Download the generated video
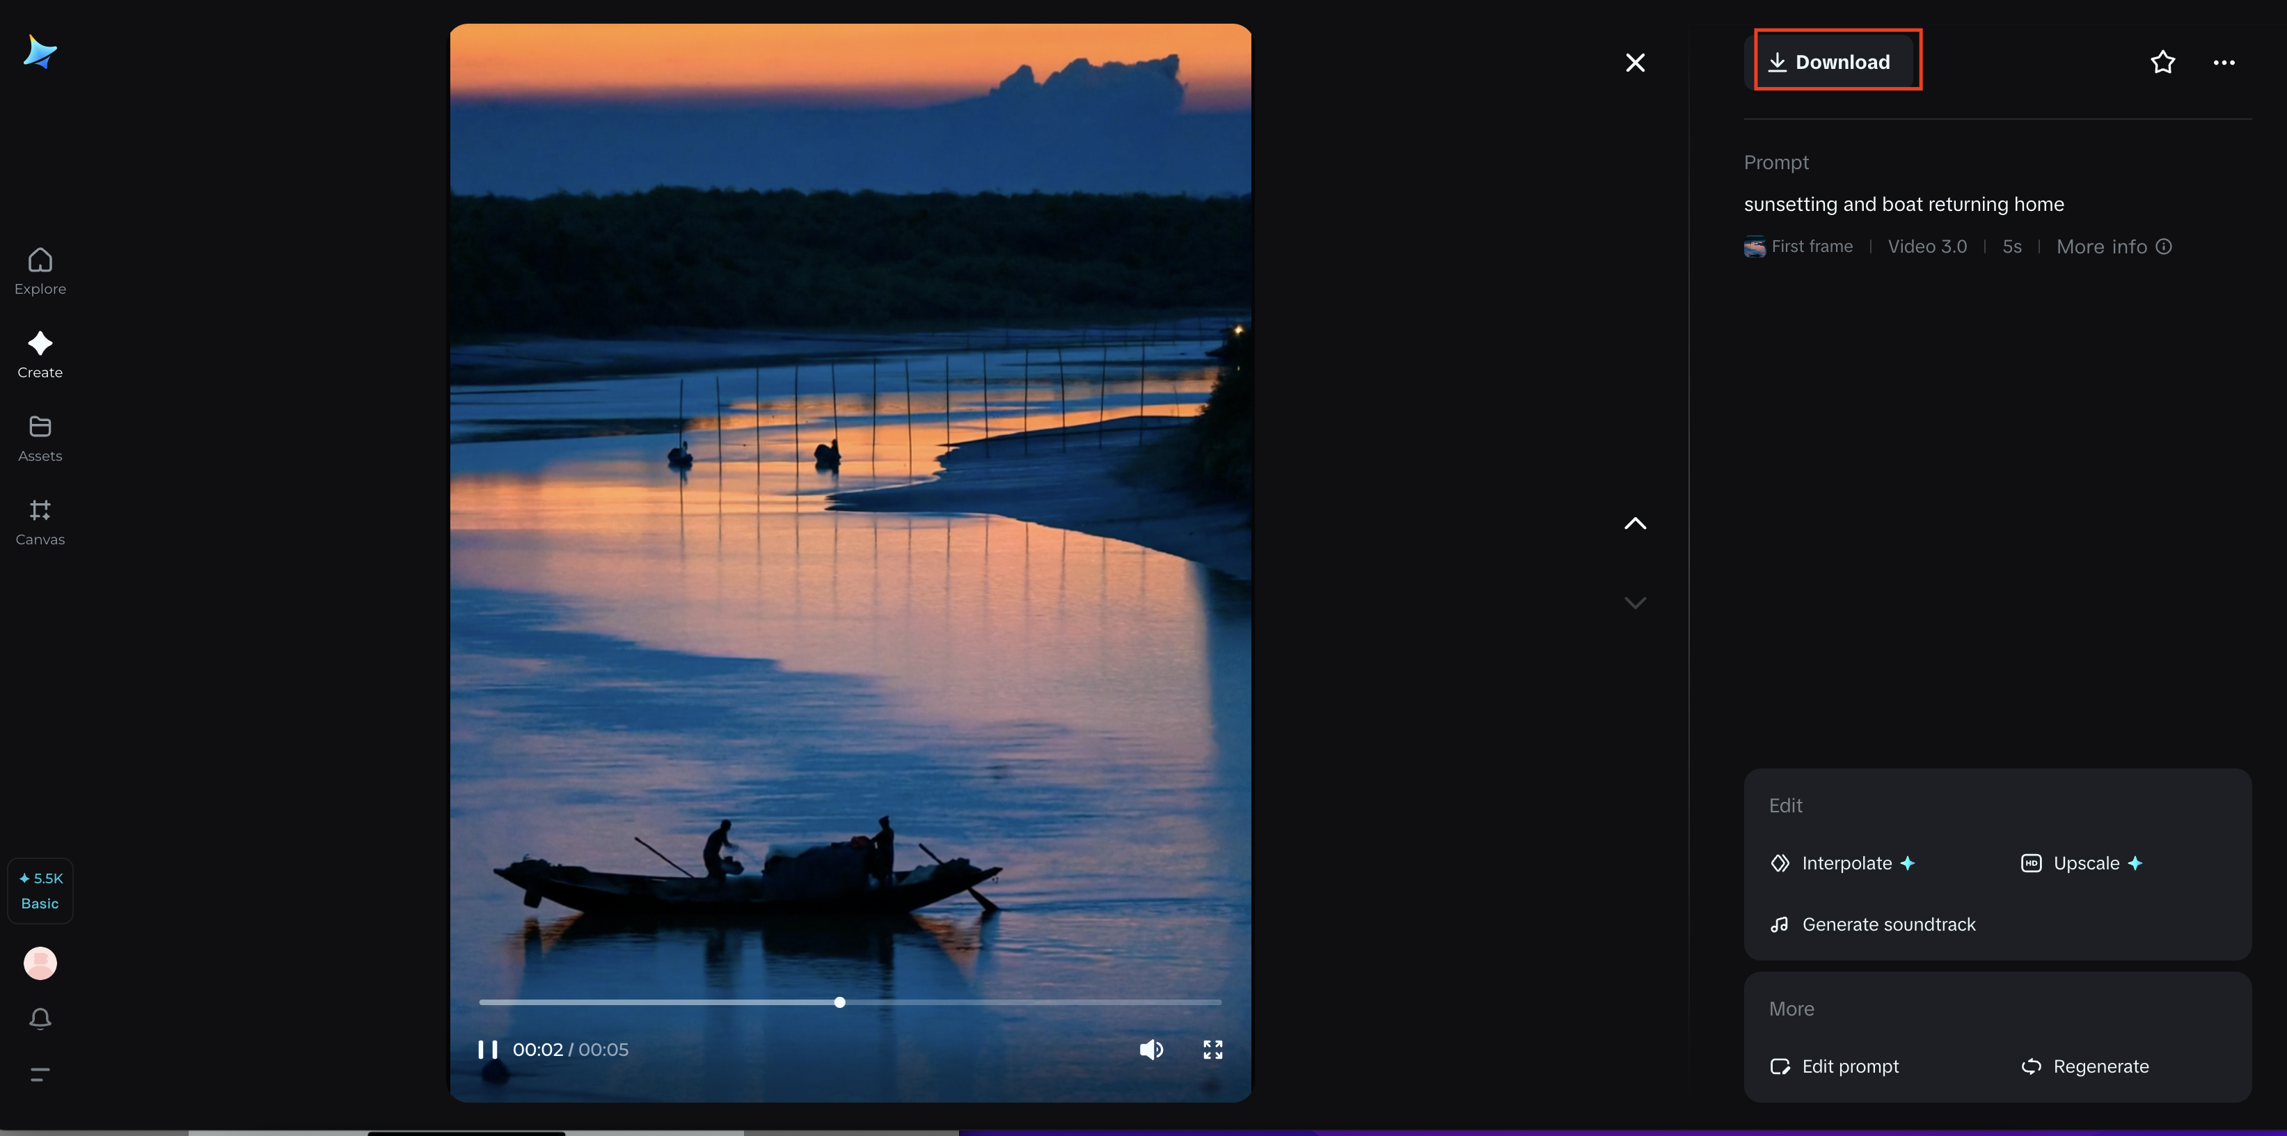2287x1136 pixels. click(1836, 61)
